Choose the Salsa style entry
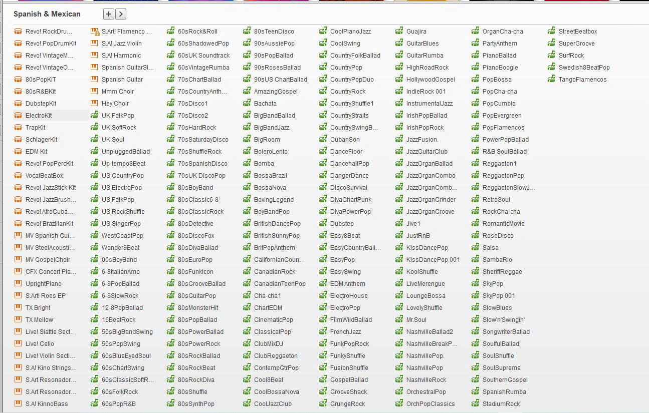 490,248
